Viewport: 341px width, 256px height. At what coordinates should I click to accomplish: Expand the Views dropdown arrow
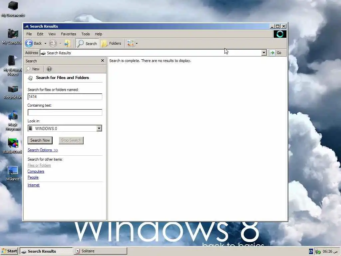point(137,43)
